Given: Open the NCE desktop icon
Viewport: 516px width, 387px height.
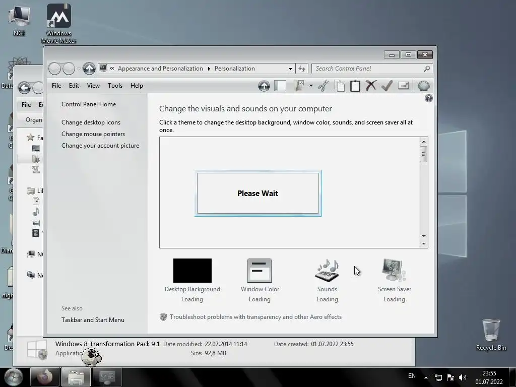Looking at the screenshot, I should point(19,20).
